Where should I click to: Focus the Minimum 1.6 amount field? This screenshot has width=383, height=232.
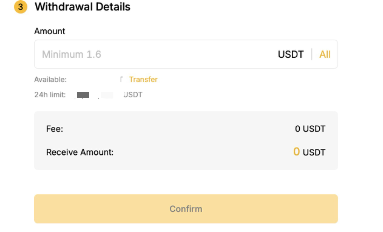[140, 54]
